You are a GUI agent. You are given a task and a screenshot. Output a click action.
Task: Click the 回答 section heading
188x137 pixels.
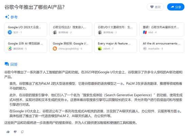pos(14,64)
